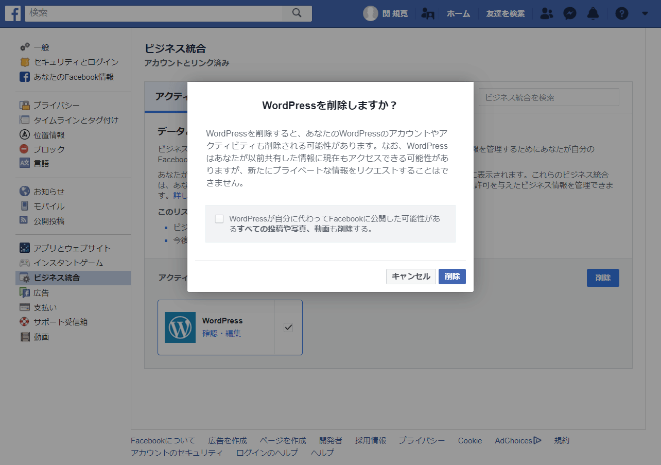Open セキュリティとログイン settings
The image size is (661, 465).
point(76,62)
